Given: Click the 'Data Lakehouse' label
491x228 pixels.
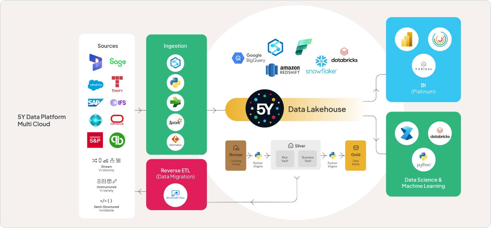Looking at the screenshot, I should [x=317, y=109].
